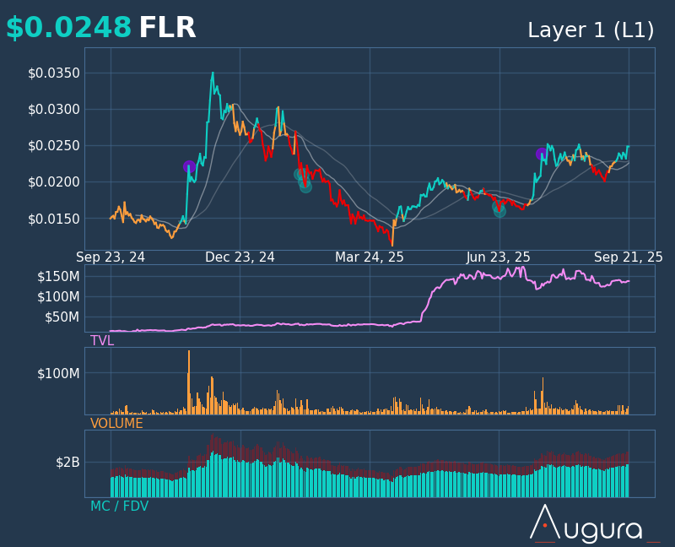Click the Dec 23, 24 date label

click(240, 257)
